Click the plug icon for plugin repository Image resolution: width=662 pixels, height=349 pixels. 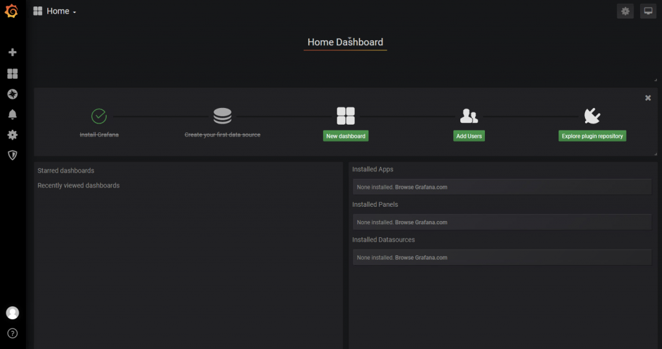[592, 116]
